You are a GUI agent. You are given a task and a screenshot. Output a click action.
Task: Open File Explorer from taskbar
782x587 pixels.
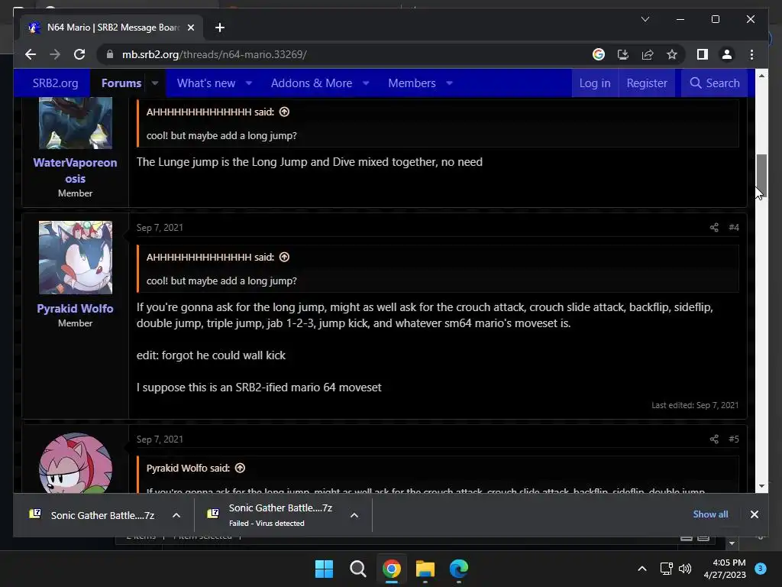(425, 569)
